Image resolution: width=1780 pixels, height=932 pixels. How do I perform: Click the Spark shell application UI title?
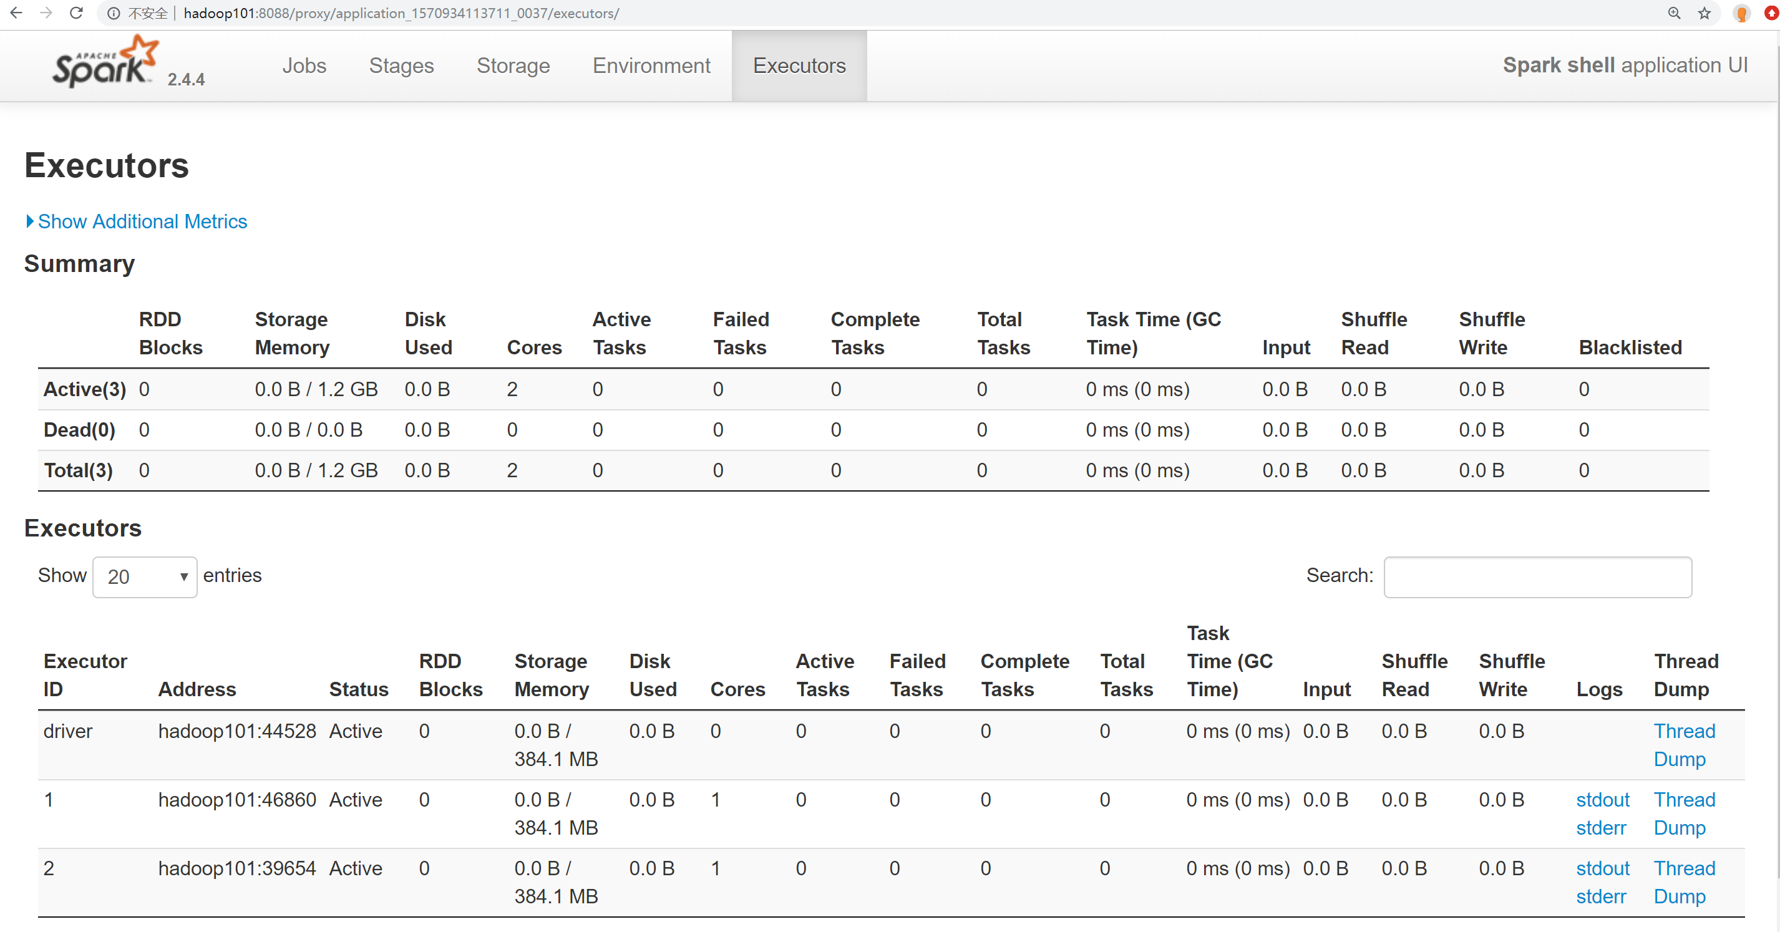[x=1625, y=65]
